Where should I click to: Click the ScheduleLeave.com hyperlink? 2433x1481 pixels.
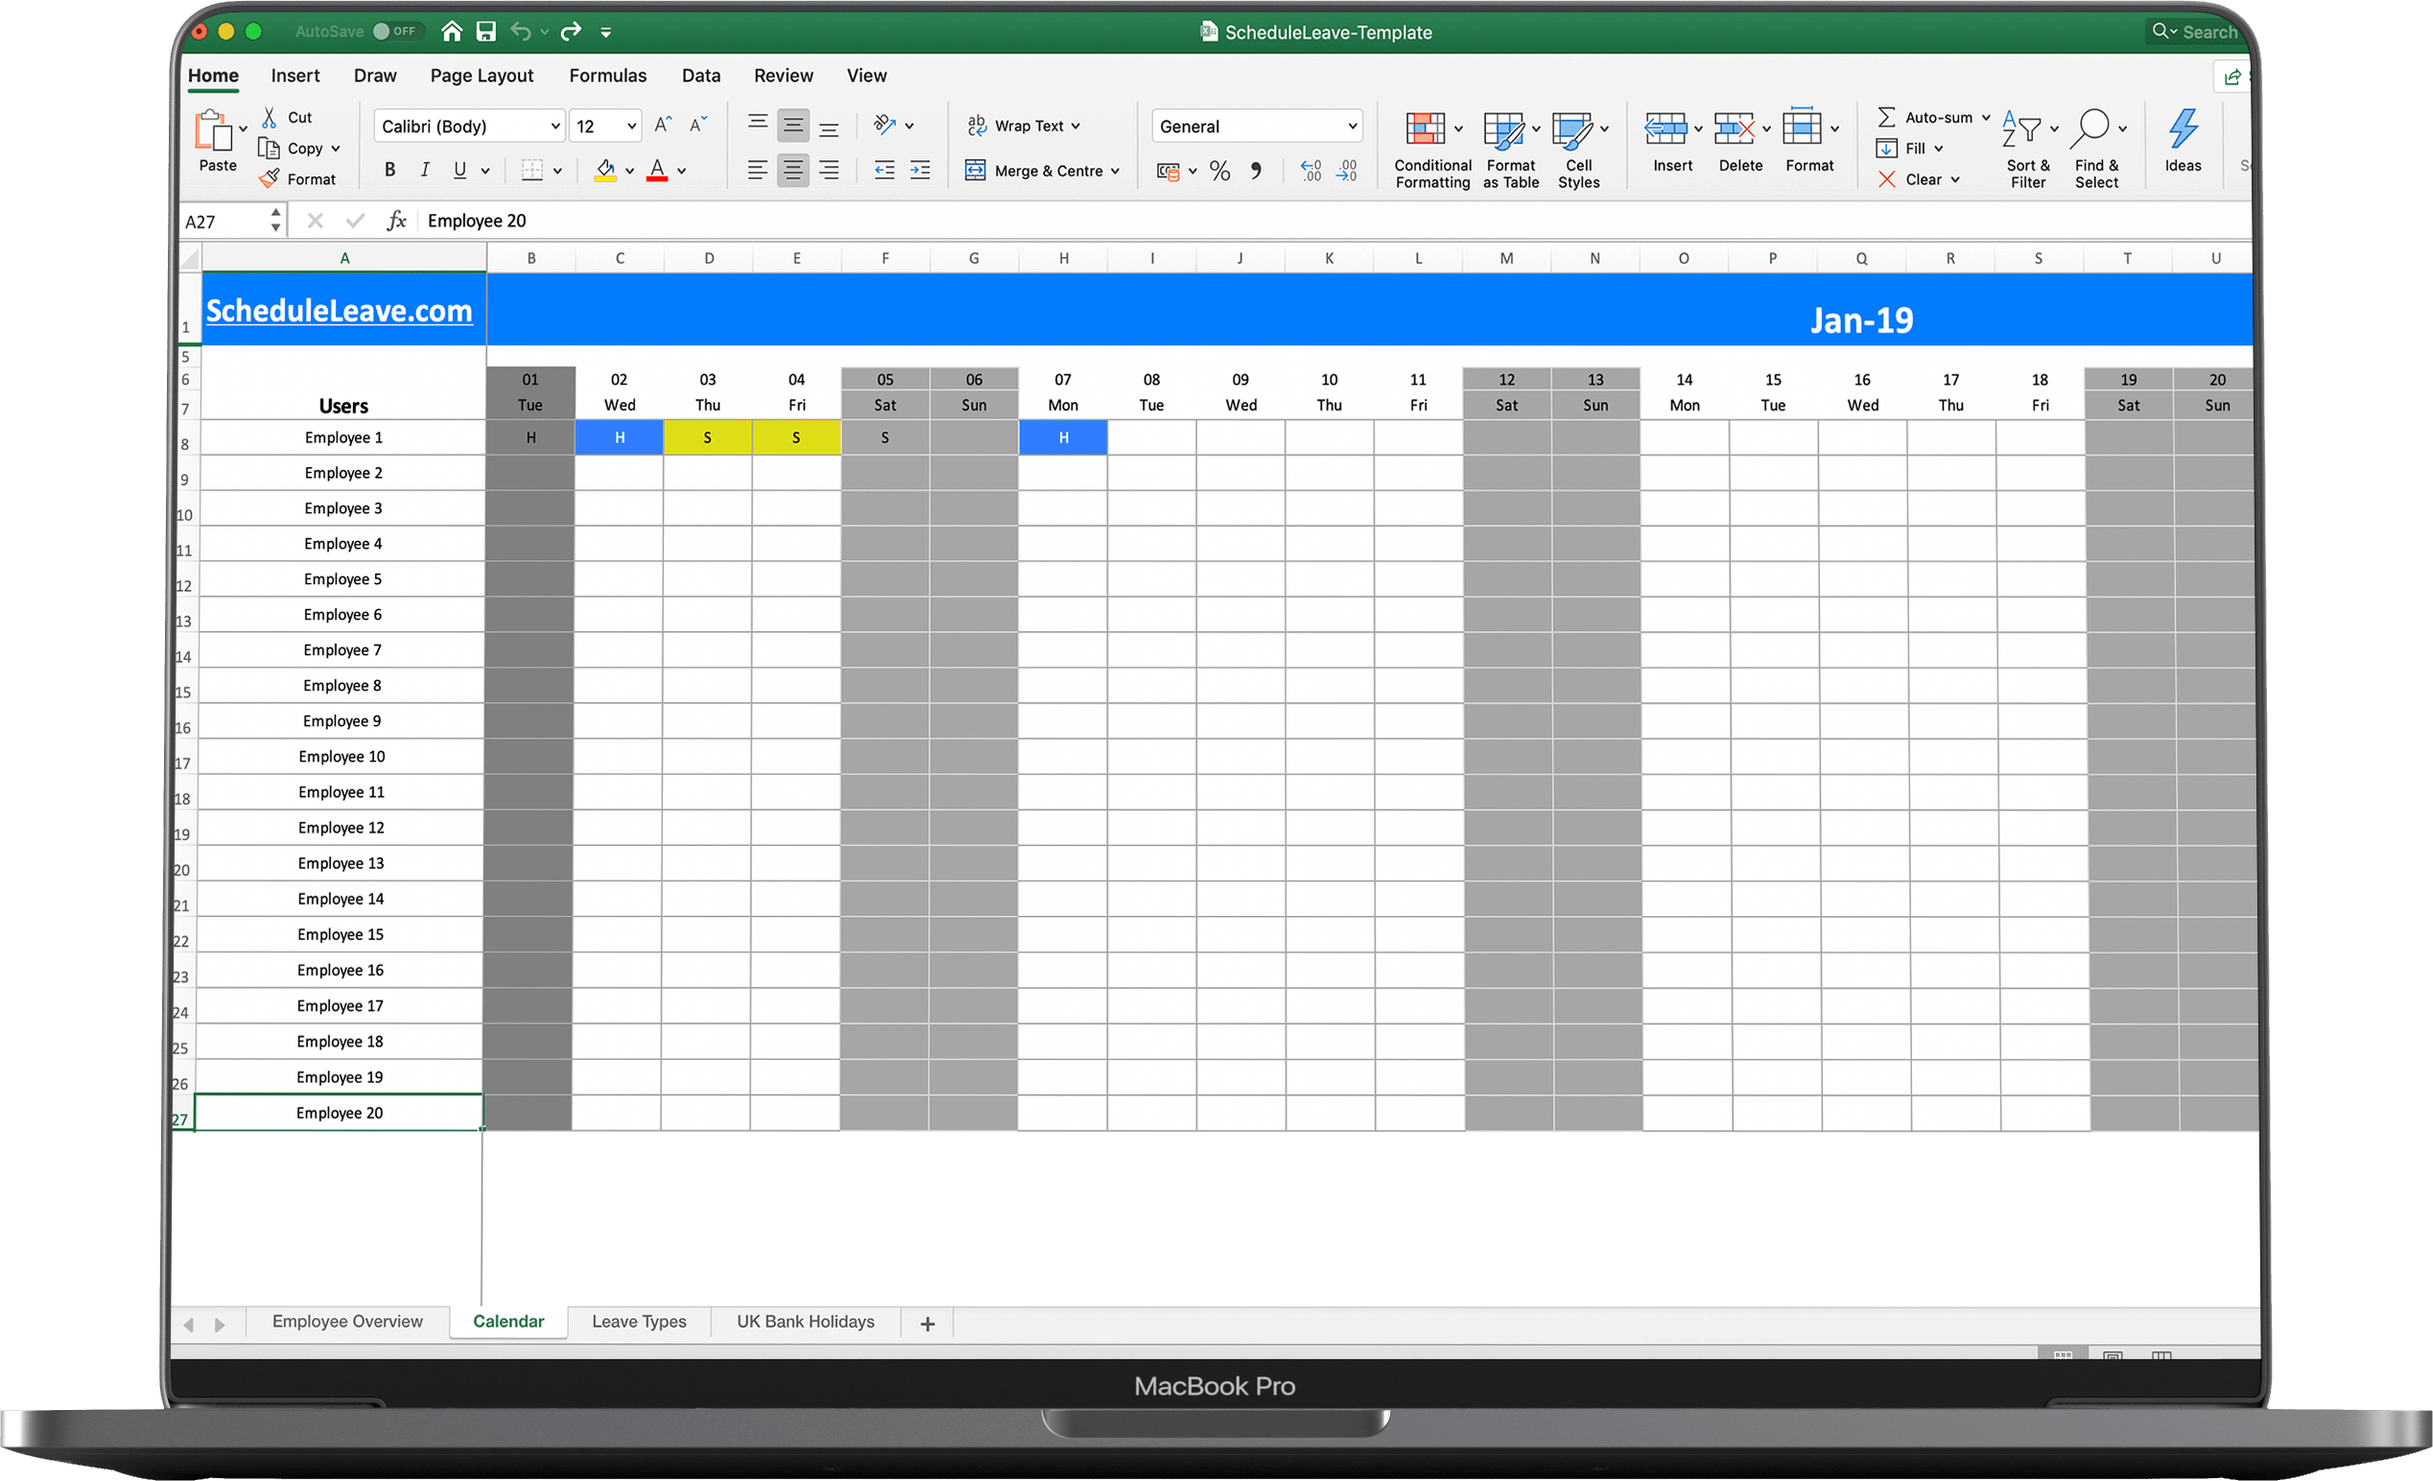pos(341,311)
